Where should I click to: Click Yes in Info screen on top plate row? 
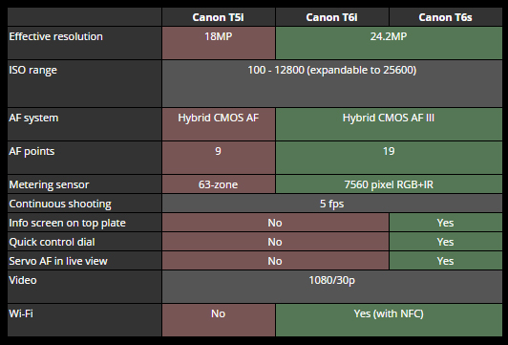(x=446, y=223)
